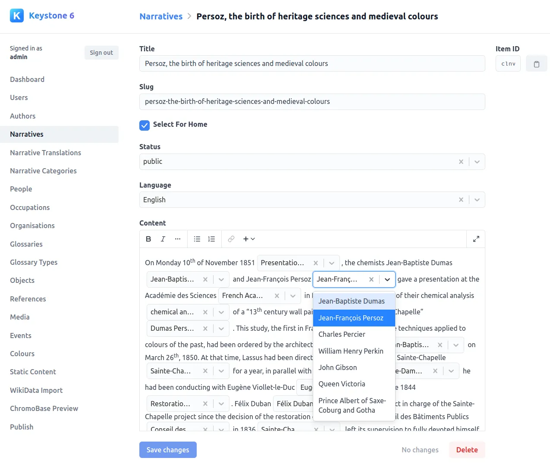Choose Charles Percier from the dropdown list
This screenshot has height=464, width=550.
pos(342,334)
